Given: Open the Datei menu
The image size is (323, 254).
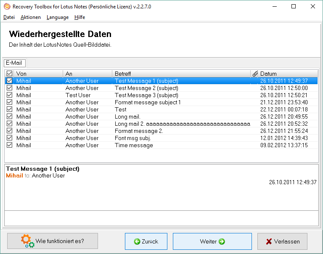Looking at the screenshot, I should point(9,17).
